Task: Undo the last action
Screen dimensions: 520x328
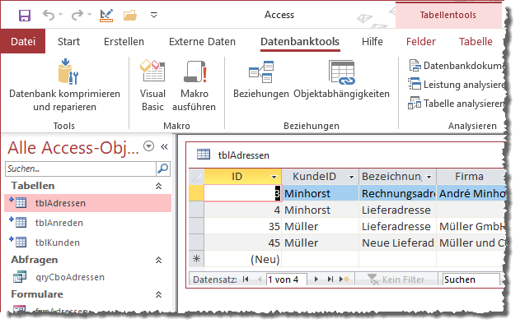Action: tap(49, 15)
